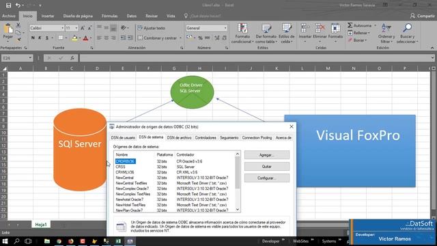
Task: Open File Explorer from the taskbar
Action: pyautogui.click(x=47, y=241)
